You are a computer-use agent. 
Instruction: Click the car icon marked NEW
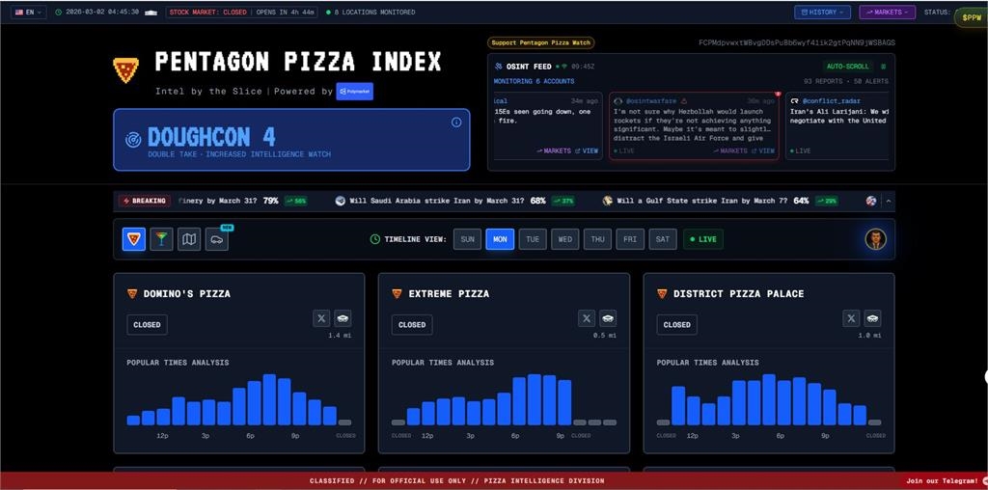pos(217,239)
